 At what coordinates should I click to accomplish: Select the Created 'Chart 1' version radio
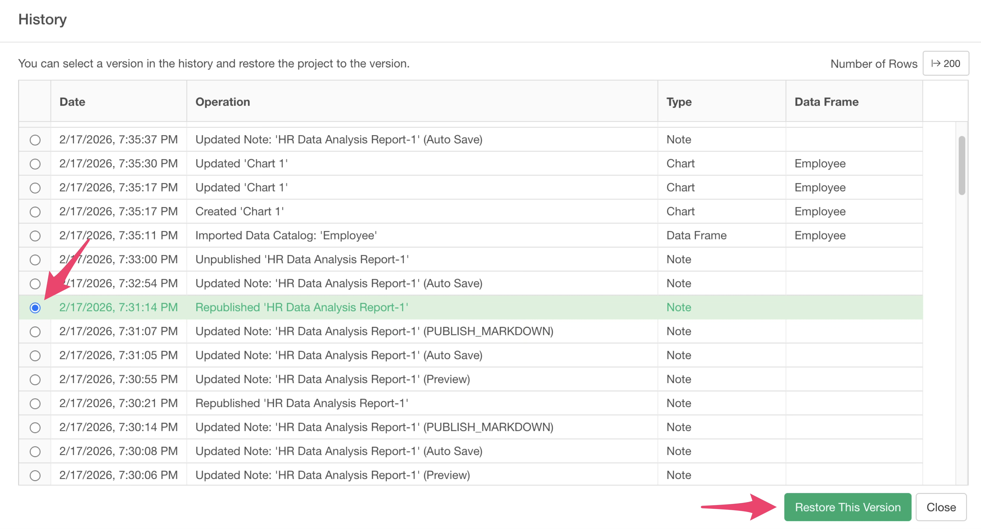35,212
